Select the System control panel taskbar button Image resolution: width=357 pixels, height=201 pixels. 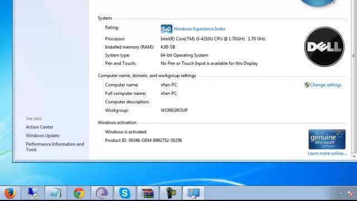pyautogui.click(x=194, y=193)
